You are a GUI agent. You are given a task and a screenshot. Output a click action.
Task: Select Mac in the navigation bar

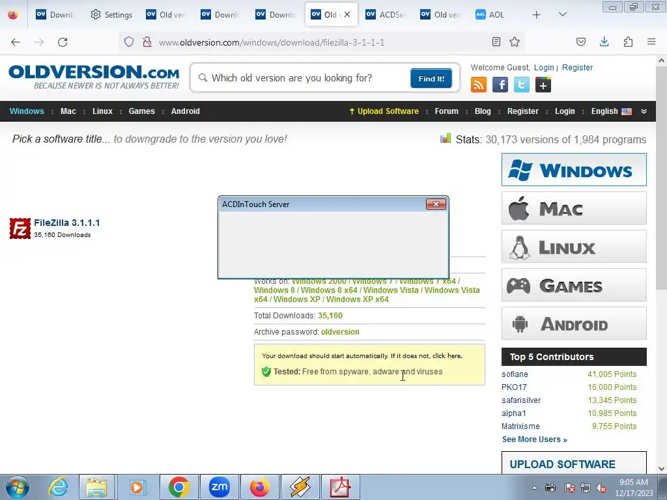tap(68, 111)
